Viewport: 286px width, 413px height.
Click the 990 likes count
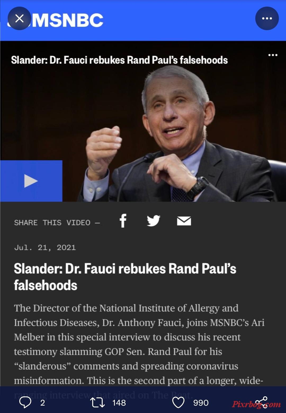pyautogui.click(x=201, y=403)
